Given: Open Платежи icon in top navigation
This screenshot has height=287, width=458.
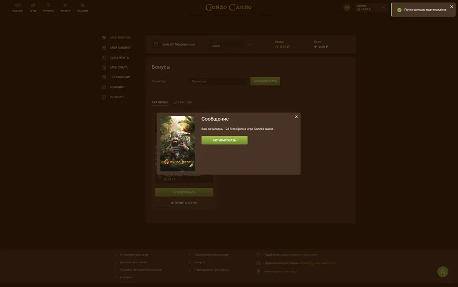Looking at the screenshot, I should click(x=82, y=7).
